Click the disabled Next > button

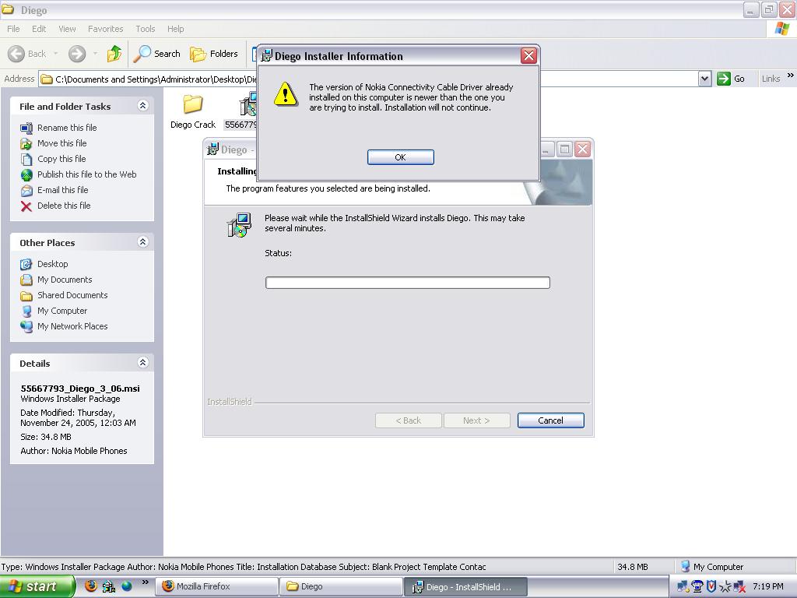pyautogui.click(x=476, y=420)
